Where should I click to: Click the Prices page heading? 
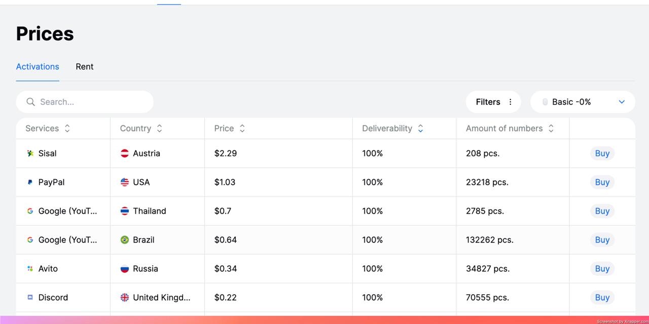click(x=45, y=34)
